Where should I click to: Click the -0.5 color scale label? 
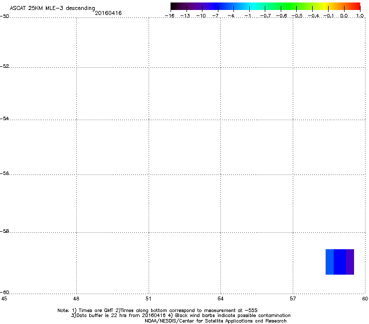point(297,16)
